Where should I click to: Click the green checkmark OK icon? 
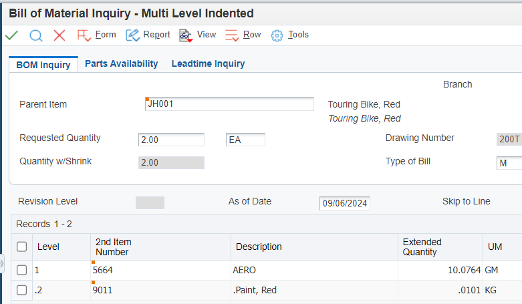coord(11,35)
